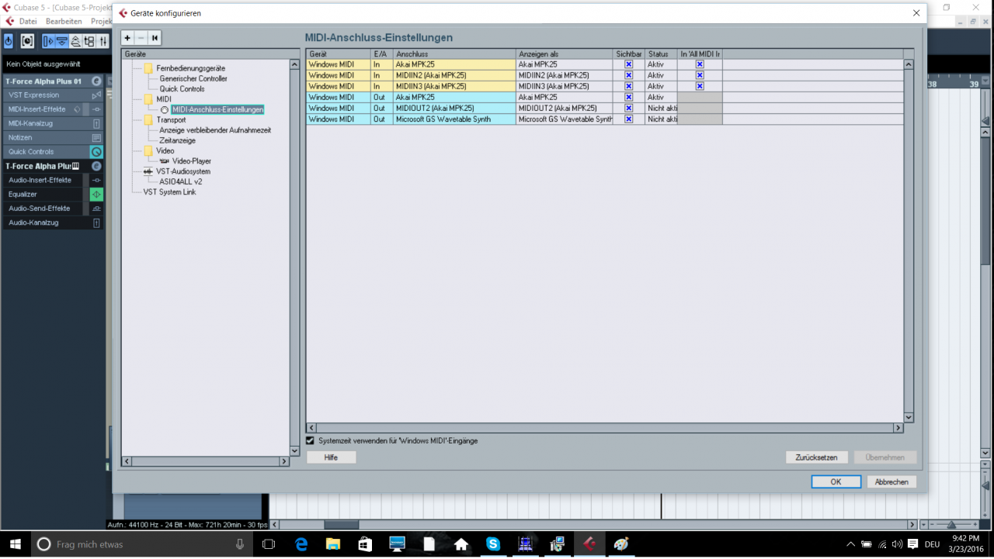Screen dimensions: 994x559
Task: Toggle Sichtbar checkbox for MIDIIN2 (Akai MPK25)
Action: (629, 75)
